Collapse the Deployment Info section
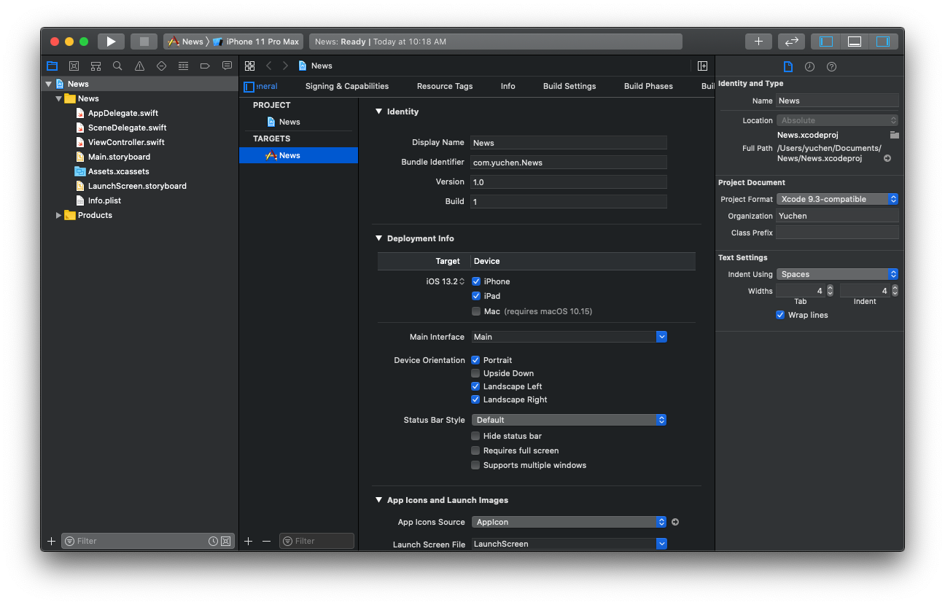Image resolution: width=945 pixels, height=605 pixels. click(378, 238)
